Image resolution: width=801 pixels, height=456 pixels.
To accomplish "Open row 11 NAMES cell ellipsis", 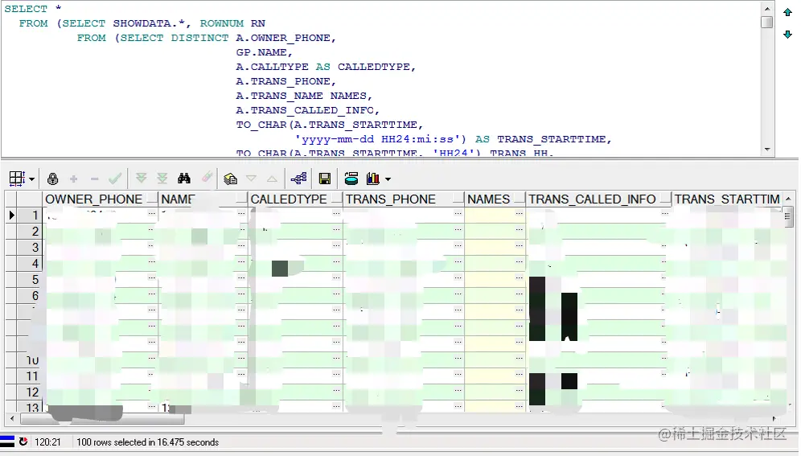I will (519, 374).
